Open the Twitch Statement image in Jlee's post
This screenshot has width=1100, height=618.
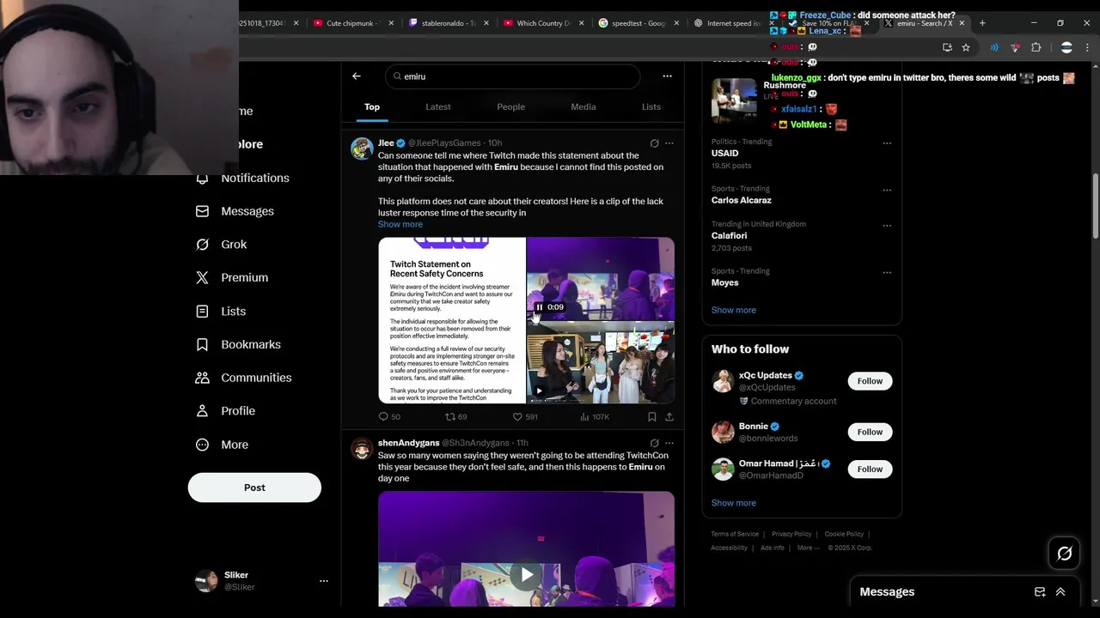[x=452, y=320]
